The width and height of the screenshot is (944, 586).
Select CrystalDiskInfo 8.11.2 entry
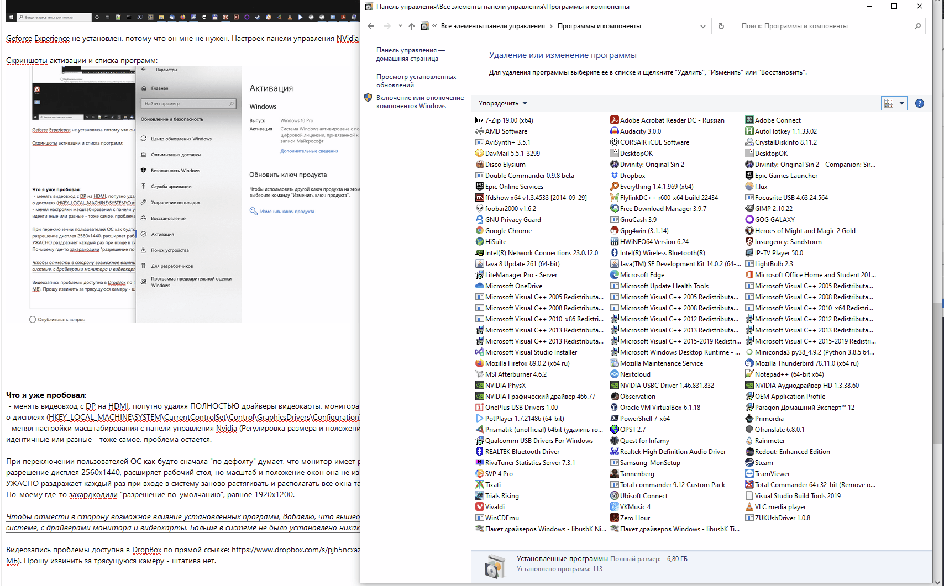(x=781, y=142)
